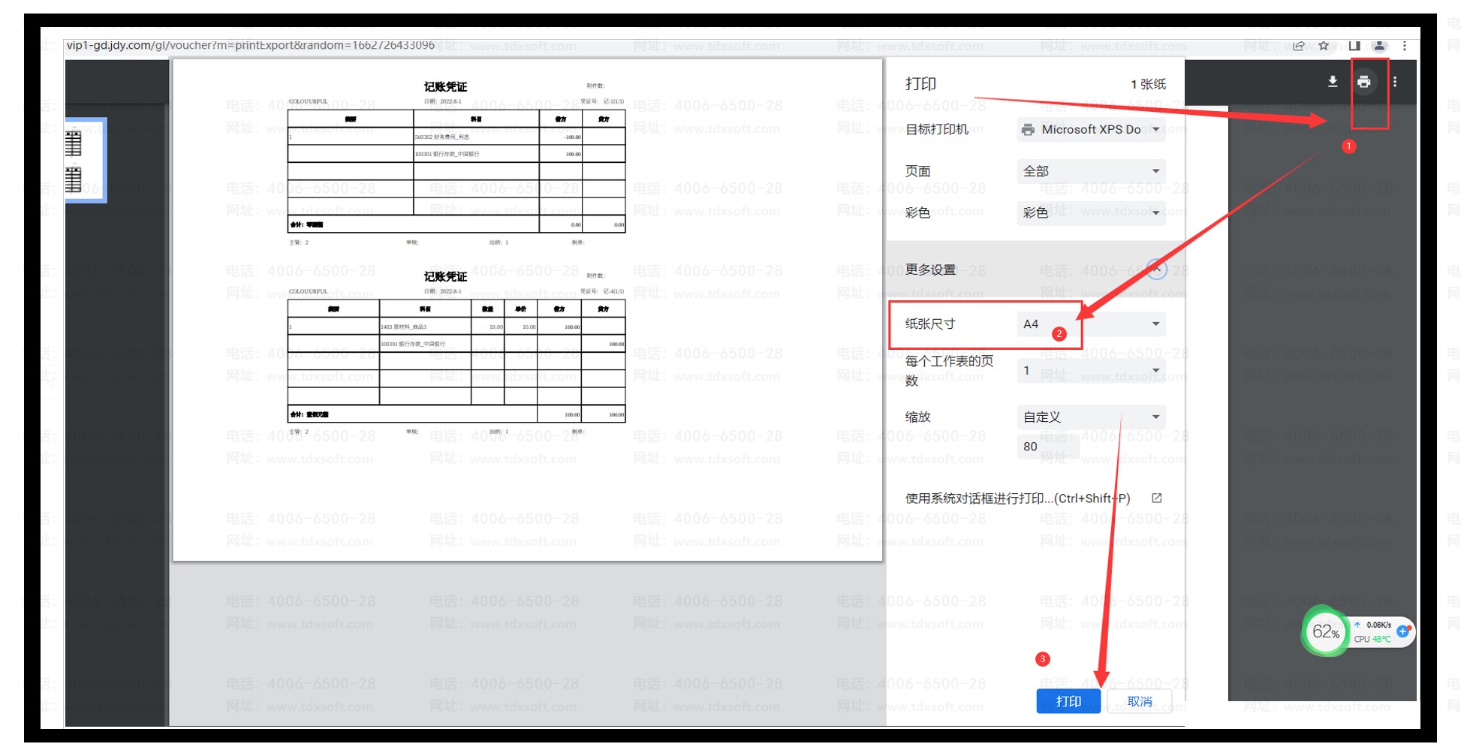Click the share page icon
Image resolution: width=1461 pixels, height=756 pixels.
pos(1298,46)
